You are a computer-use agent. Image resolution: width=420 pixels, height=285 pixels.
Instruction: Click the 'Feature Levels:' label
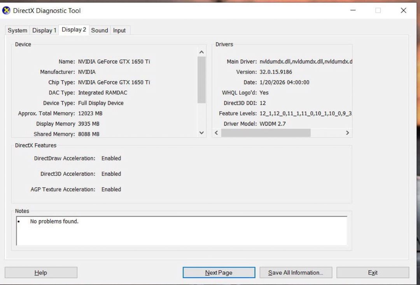[x=238, y=114]
